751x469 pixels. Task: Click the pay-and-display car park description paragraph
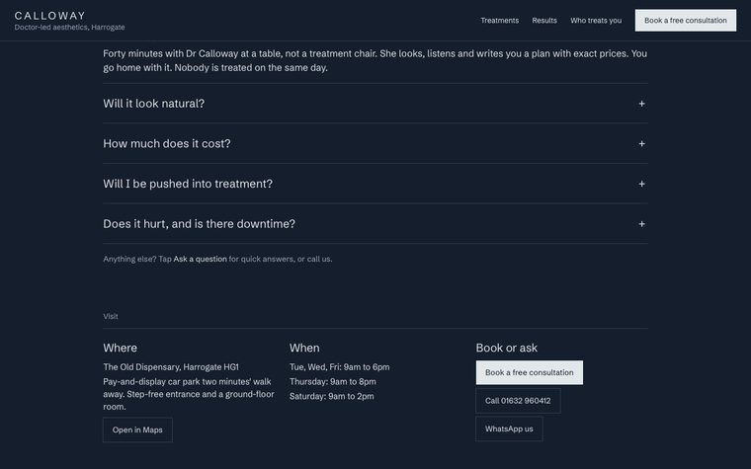[189, 394]
